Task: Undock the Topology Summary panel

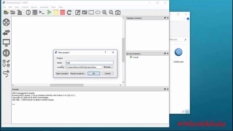Action: tap(165, 18)
